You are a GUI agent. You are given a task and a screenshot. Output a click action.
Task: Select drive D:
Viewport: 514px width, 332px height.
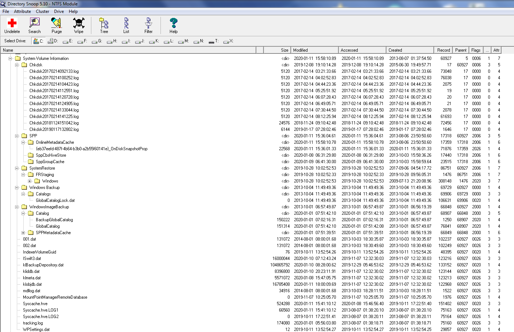coord(53,41)
